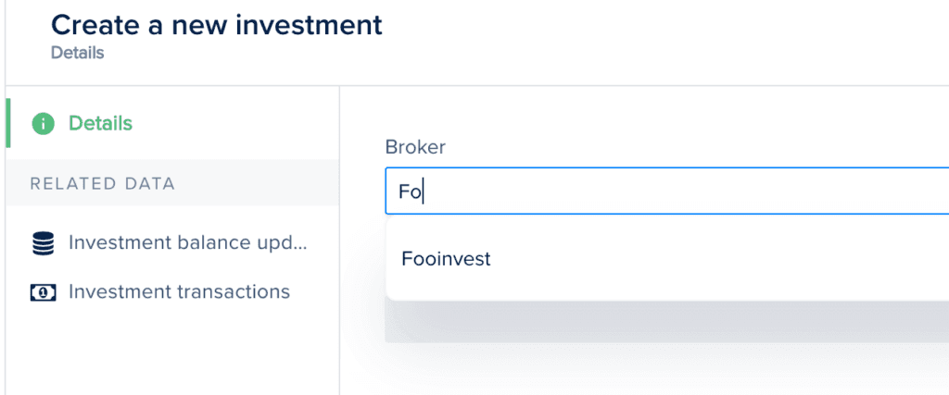Click the green active indicator bar of Details

point(7,123)
